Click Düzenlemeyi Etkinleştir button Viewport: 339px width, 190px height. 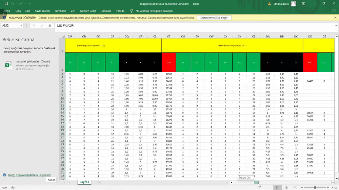pyautogui.click(x=214, y=18)
